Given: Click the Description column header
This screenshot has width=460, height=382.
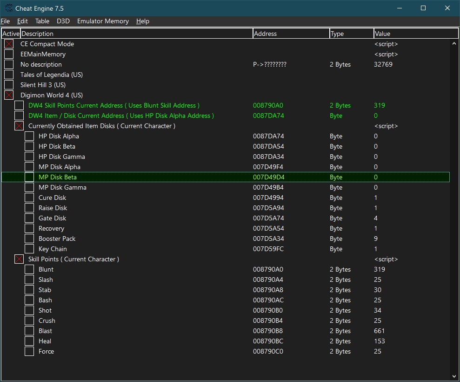Looking at the screenshot, I should tap(136, 34).
